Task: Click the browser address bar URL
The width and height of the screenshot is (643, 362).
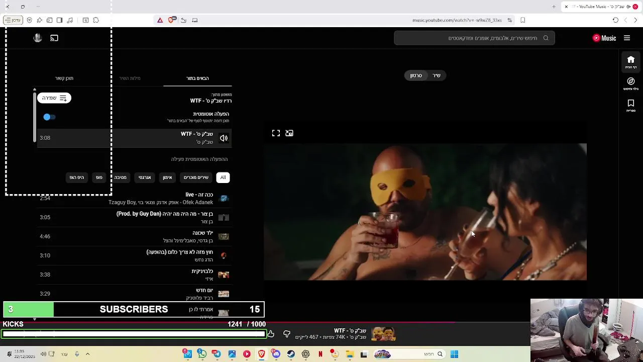Action: pos(457,20)
